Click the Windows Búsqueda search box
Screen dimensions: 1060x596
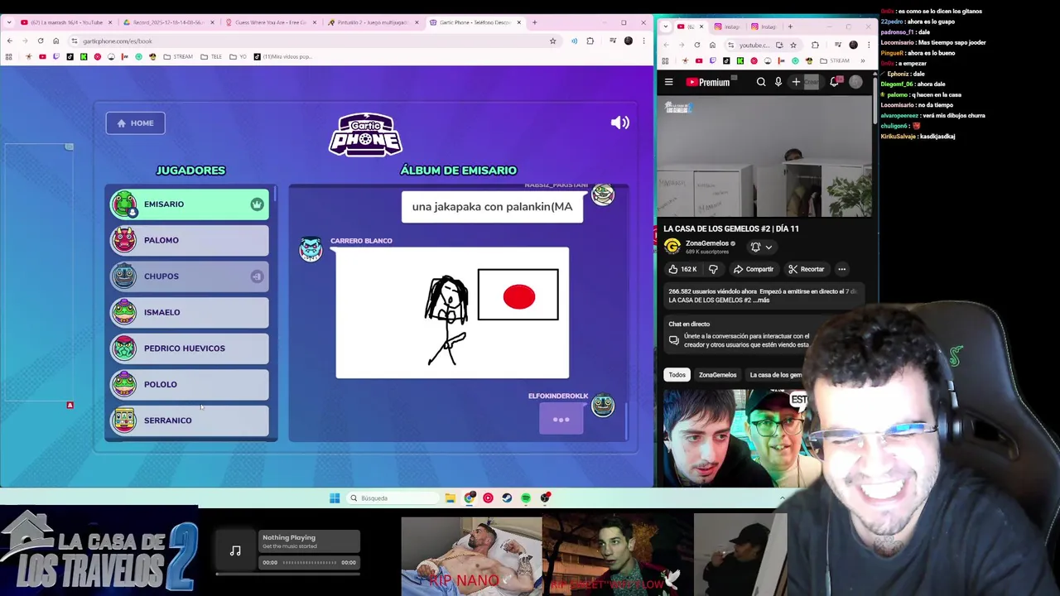(392, 498)
